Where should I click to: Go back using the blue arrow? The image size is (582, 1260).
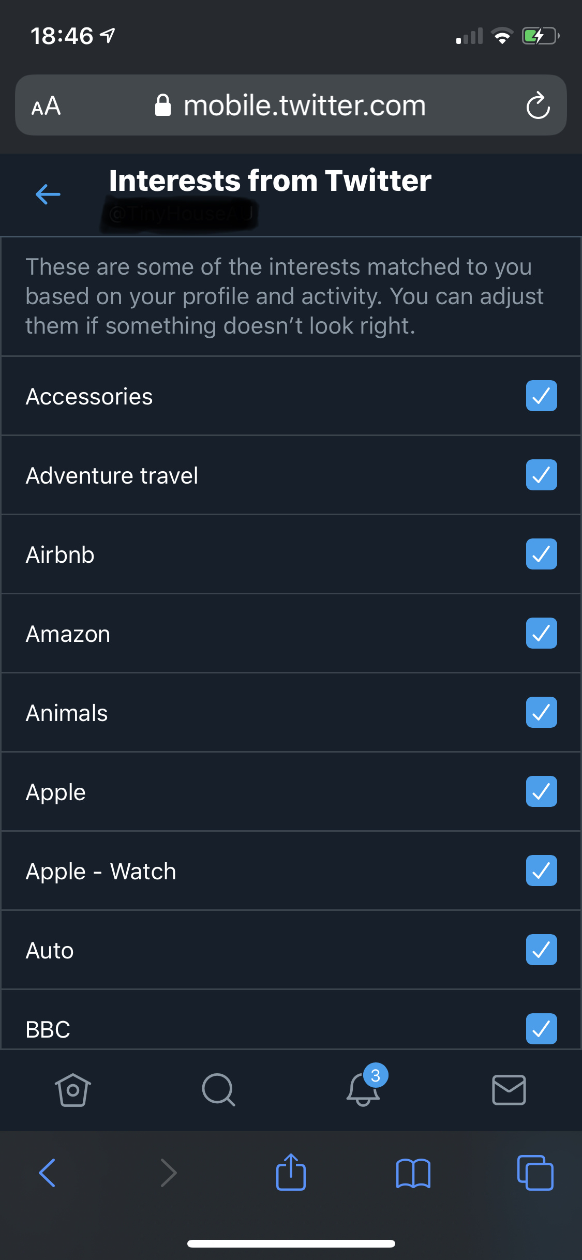(47, 194)
